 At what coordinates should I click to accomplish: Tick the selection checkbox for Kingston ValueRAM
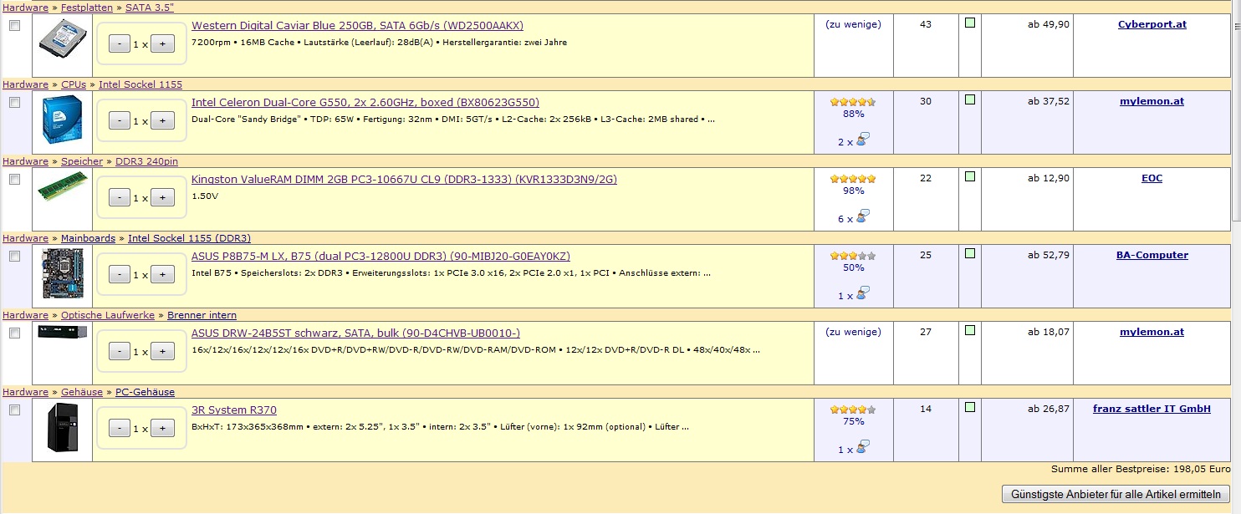[x=14, y=180]
